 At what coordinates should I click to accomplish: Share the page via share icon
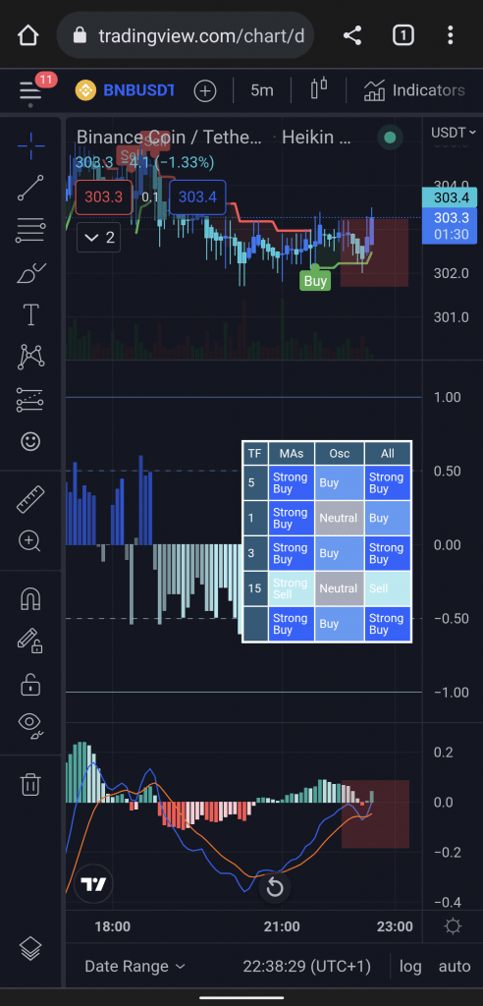352,35
